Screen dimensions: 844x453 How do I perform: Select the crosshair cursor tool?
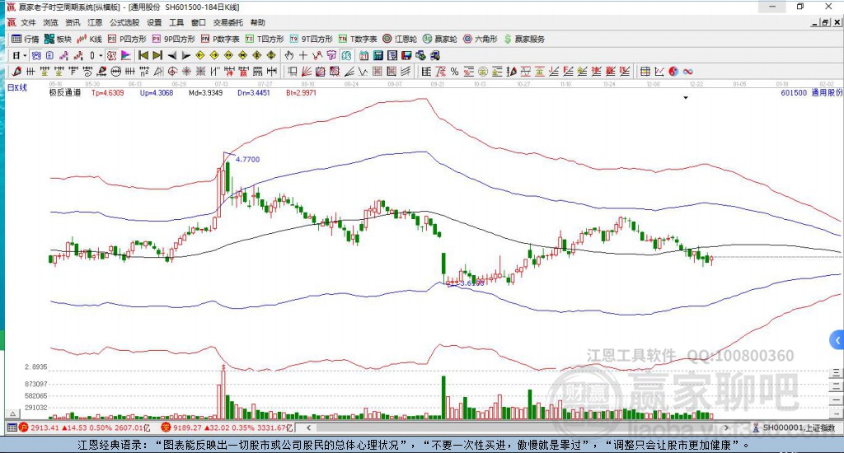click(x=303, y=55)
